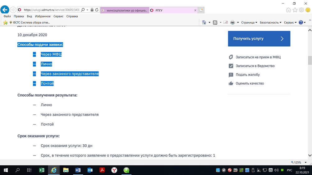Click "Оценить качество" thumbs-up link
Viewport: 312px width, 175px height.
[250, 83]
